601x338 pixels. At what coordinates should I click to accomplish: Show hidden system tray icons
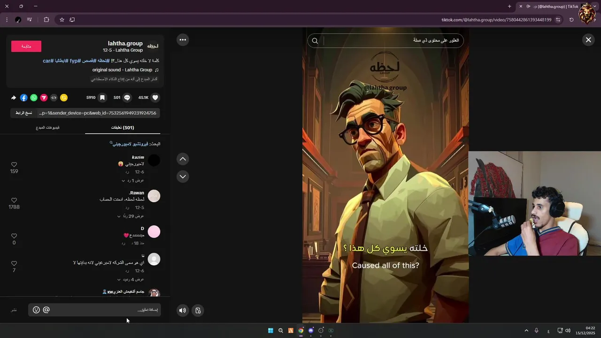click(x=526, y=330)
